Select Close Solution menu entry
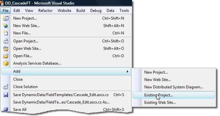This screenshot has height=116, width=220. pos(66,87)
